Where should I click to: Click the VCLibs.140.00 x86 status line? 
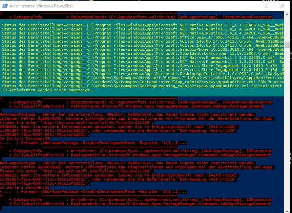pyautogui.click(x=143, y=45)
